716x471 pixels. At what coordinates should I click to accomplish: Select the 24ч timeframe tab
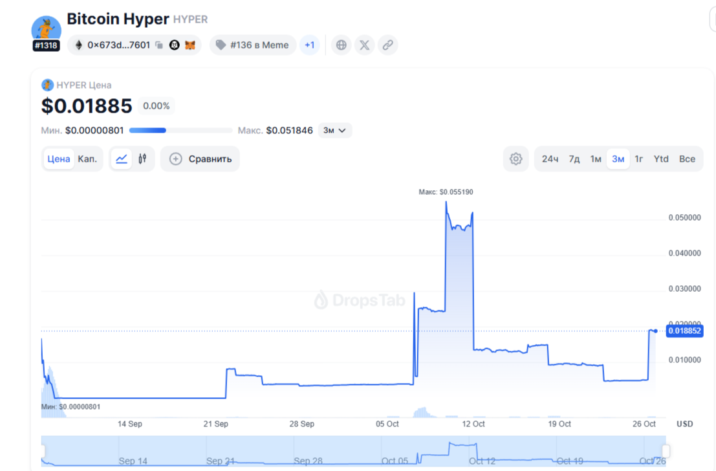point(549,159)
